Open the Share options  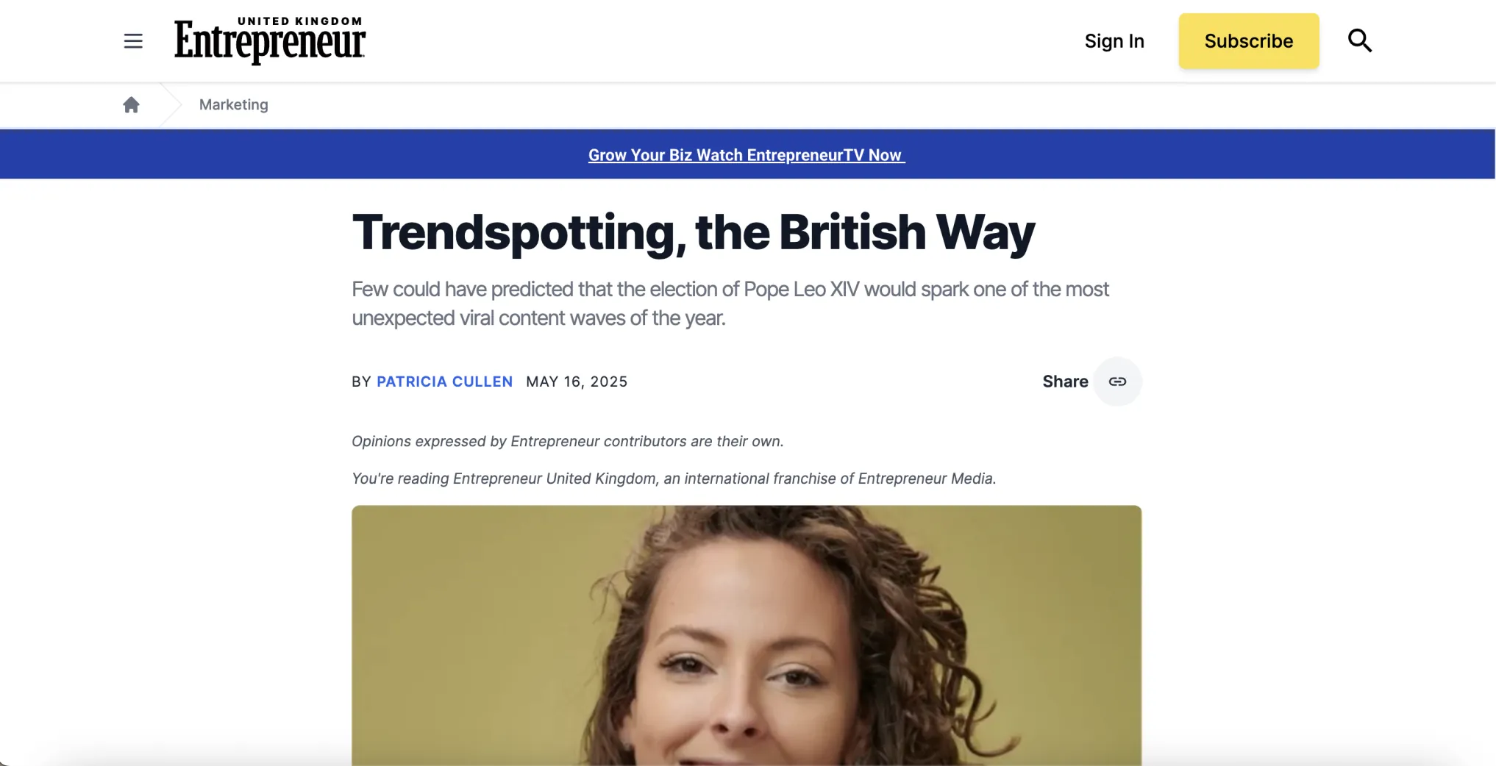(1064, 382)
